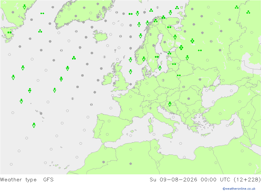Screen dimensions: 261x191
Task: Click the two-dot rain symbol over Newfoundland
Action: 9,32
